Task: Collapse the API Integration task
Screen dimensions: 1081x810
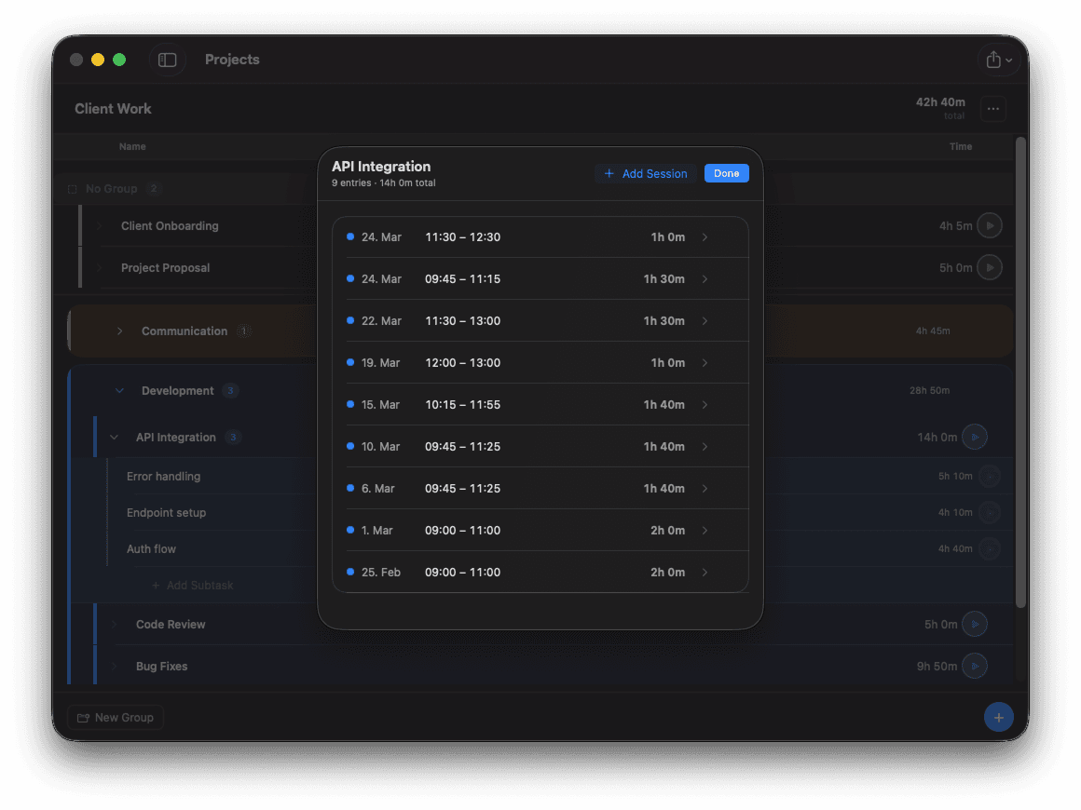Action: pyautogui.click(x=115, y=438)
